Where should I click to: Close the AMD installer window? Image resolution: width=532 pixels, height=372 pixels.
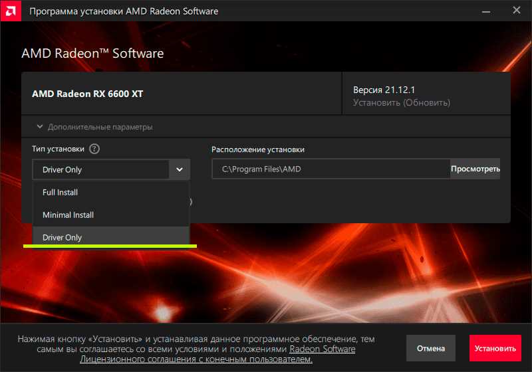[517, 11]
